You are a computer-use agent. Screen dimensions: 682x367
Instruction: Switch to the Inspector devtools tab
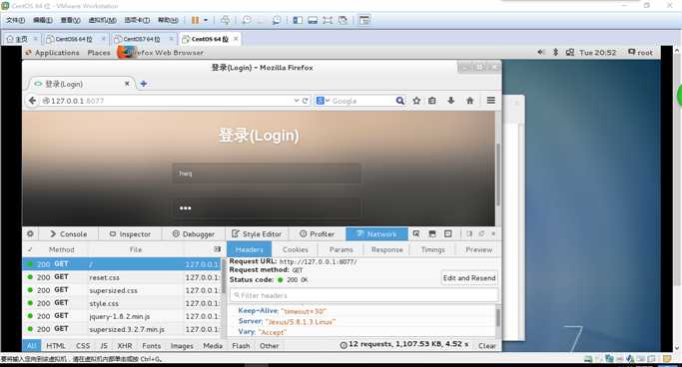130,234
